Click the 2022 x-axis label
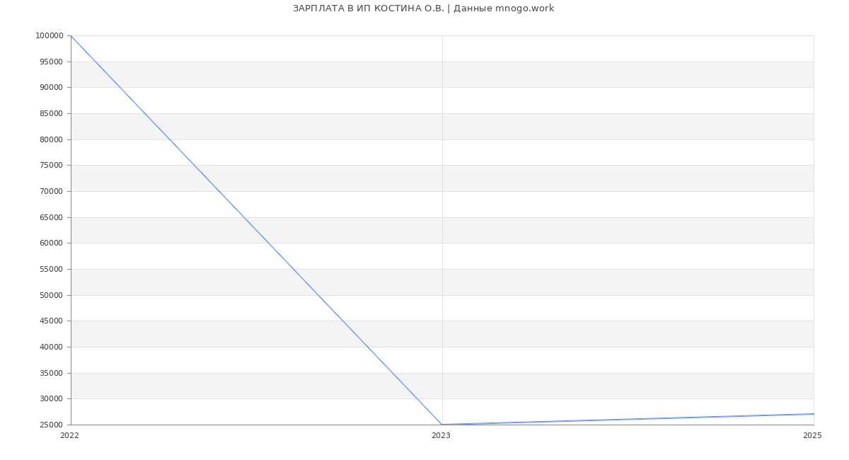This screenshot has height=460, width=849. click(x=69, y=436)
